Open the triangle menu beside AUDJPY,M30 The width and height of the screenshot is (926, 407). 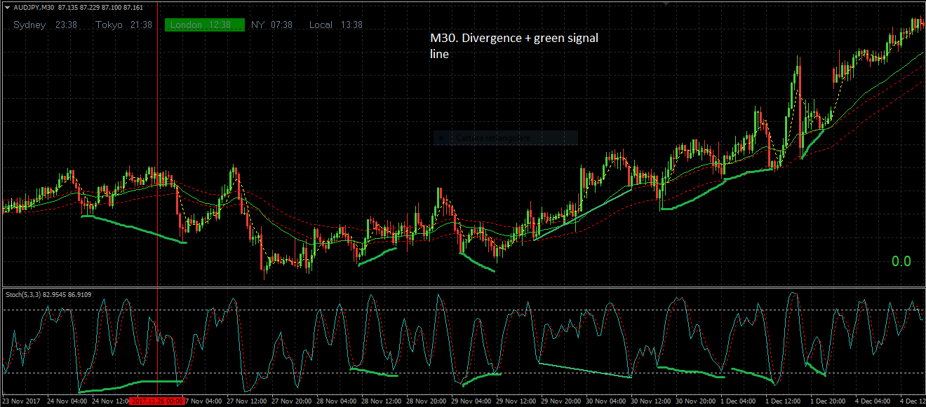(x=8, y=8)
